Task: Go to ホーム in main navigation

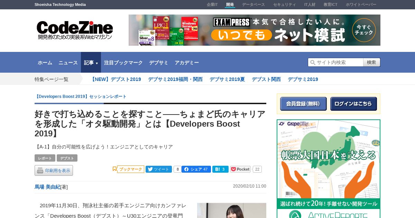Action: click(45, 63)
